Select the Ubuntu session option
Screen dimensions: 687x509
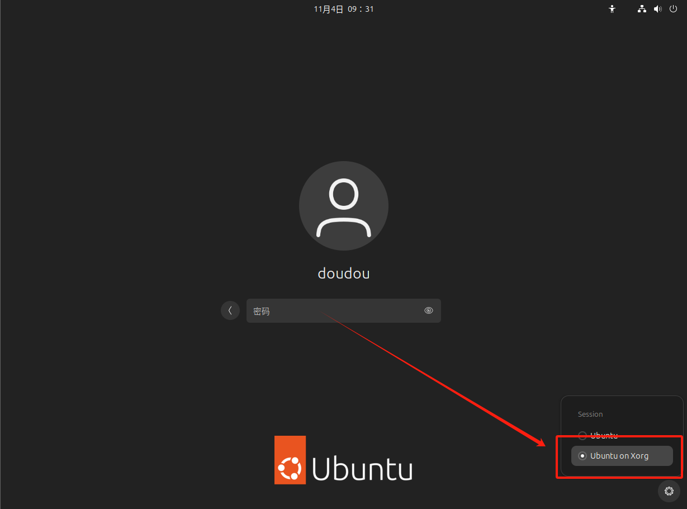tap(622, 436)
